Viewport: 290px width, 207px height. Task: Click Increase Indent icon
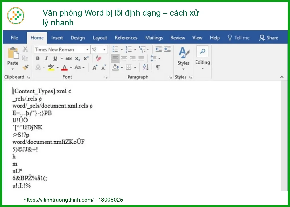(167, 49)
